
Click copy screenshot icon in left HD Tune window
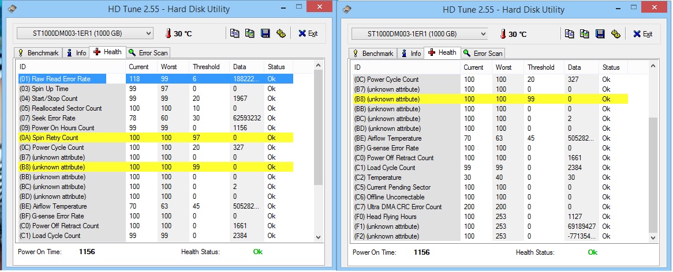coord(250,33)
